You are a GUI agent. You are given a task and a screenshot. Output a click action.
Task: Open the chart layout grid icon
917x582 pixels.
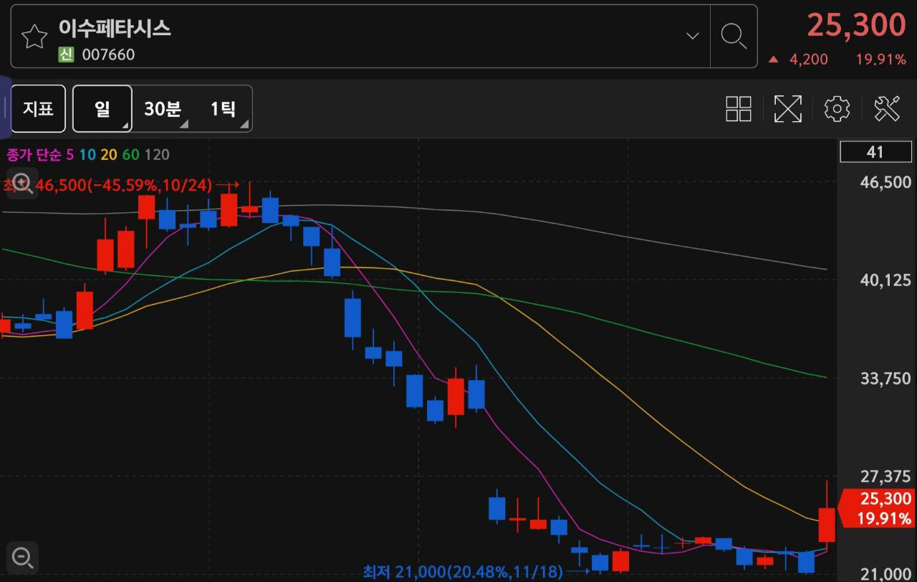[738, 109]
